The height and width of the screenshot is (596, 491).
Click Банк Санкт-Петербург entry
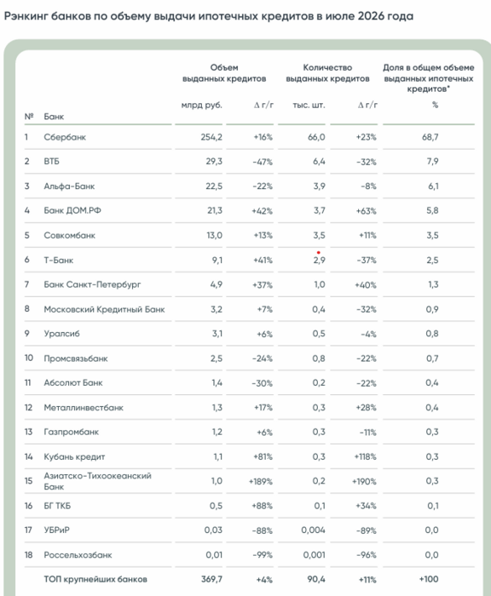pos(92,284)
